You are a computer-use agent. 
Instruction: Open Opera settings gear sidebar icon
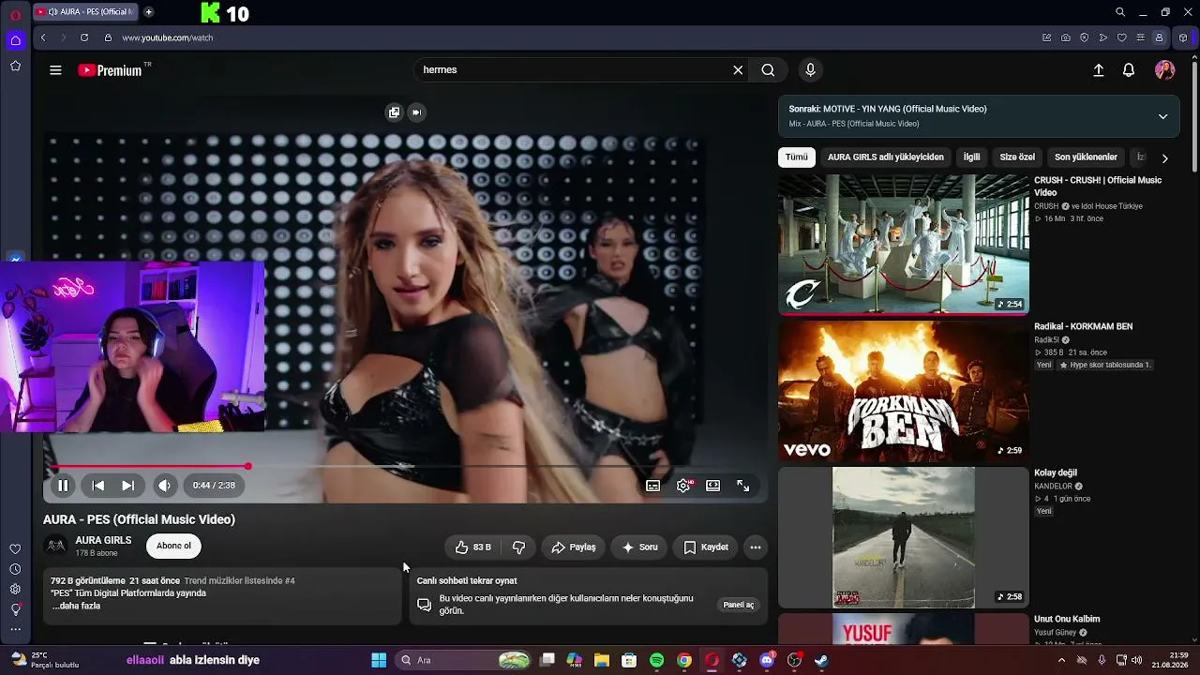[x=15, y=589]
